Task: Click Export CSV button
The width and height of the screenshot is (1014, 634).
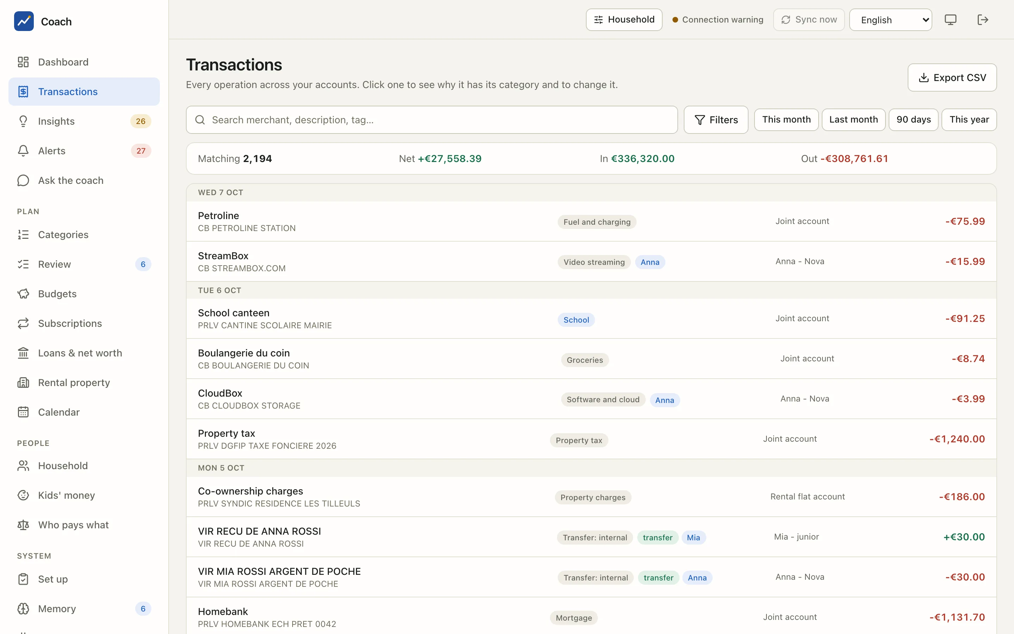Action: (x=952, y=77)
